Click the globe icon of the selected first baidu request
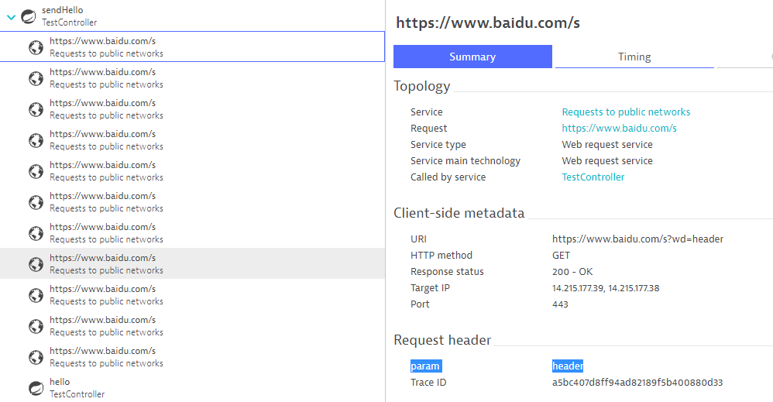 coord(36,47)
